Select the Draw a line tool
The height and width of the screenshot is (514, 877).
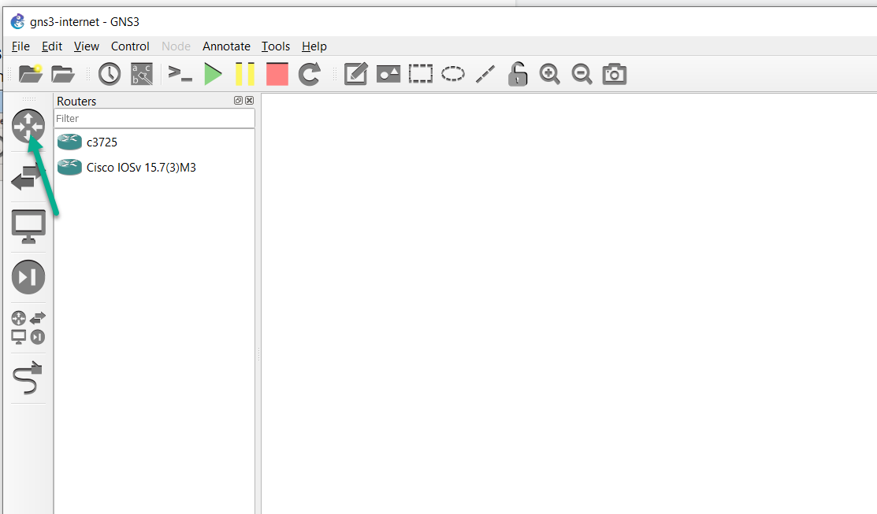(485, 74)
